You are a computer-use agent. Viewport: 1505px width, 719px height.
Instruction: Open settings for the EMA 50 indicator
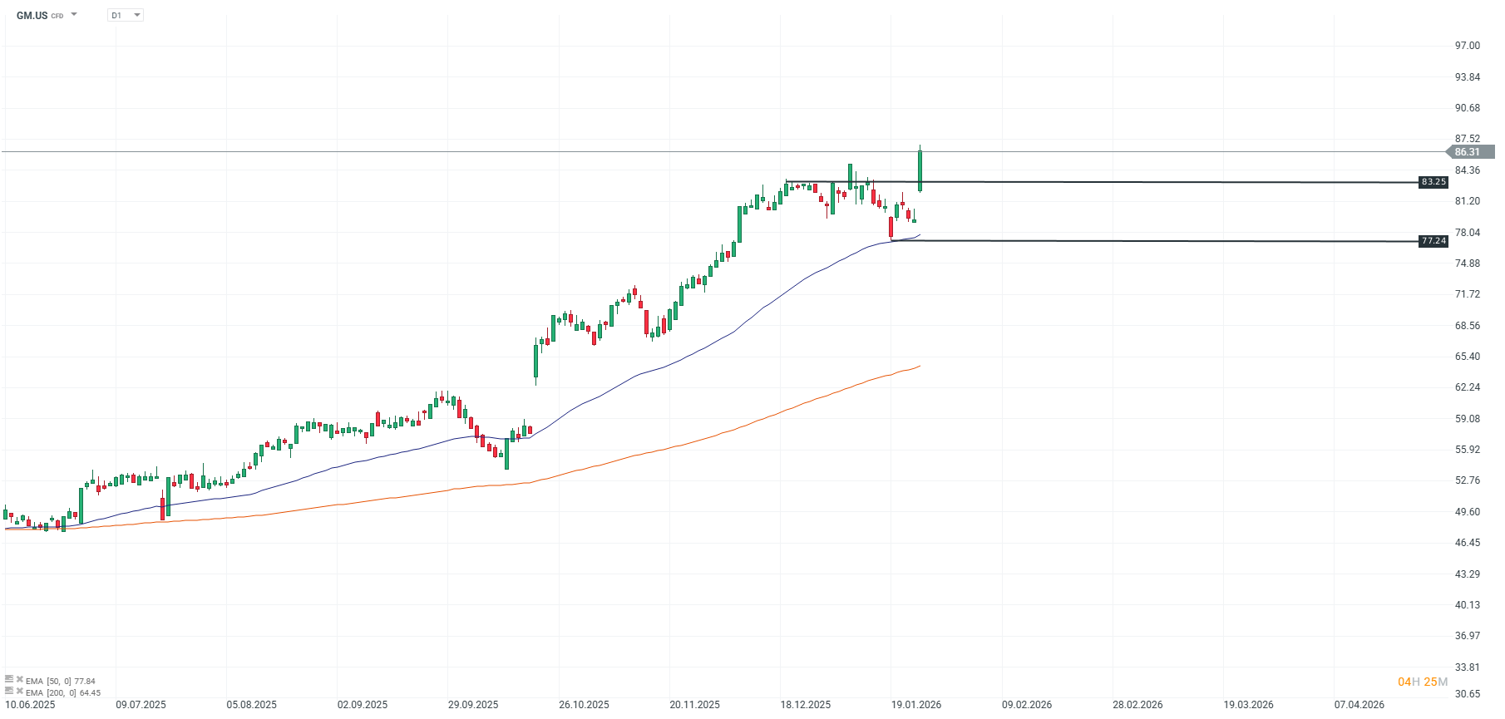(9, 680)
